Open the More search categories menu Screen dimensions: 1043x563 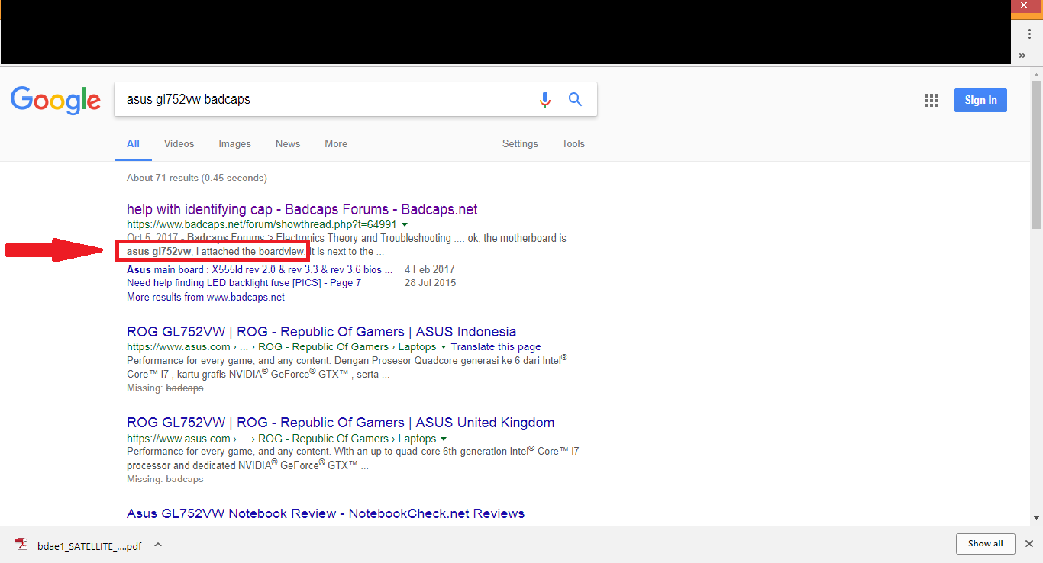[336, 144]
